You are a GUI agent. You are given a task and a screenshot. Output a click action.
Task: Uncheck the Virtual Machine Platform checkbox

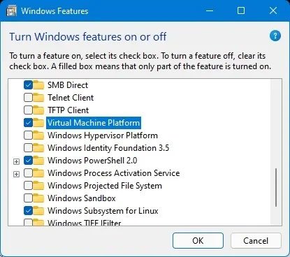coord(28,123)
